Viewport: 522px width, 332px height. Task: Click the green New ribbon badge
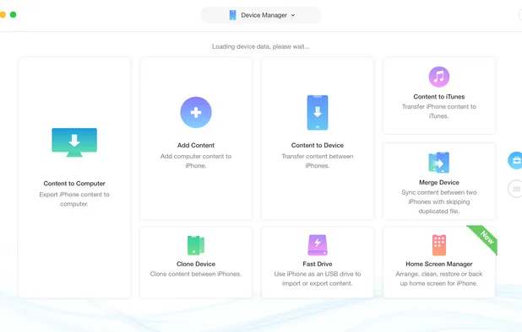[x=486, y=238]
